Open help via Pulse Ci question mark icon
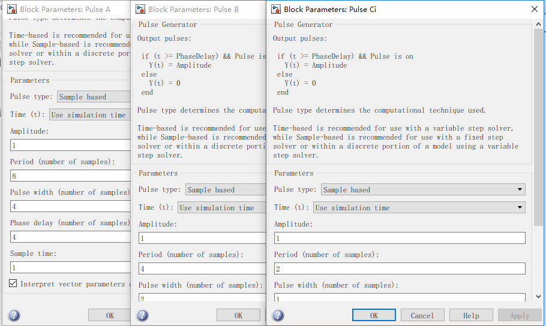546x326 pixels. pos(278,316)
